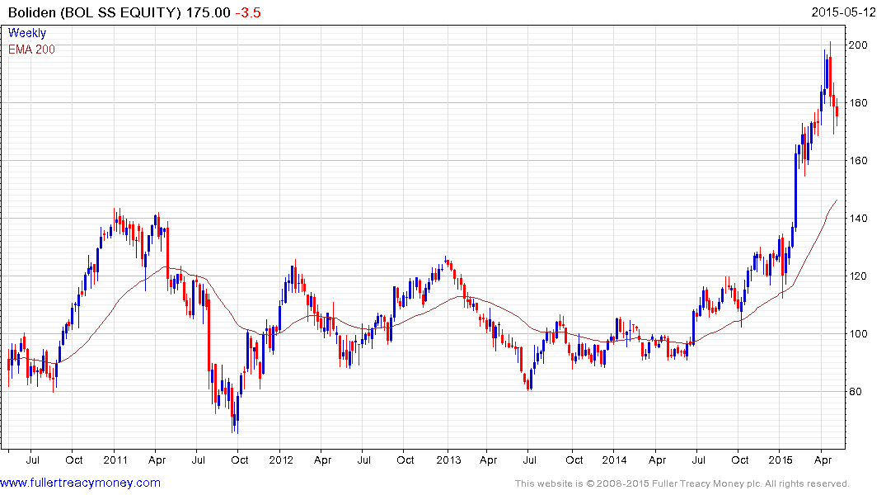Click the date 2015-05-12
The height and width of the screenshot is (495, 886).
pyautogui.click(x=844, y=12)
